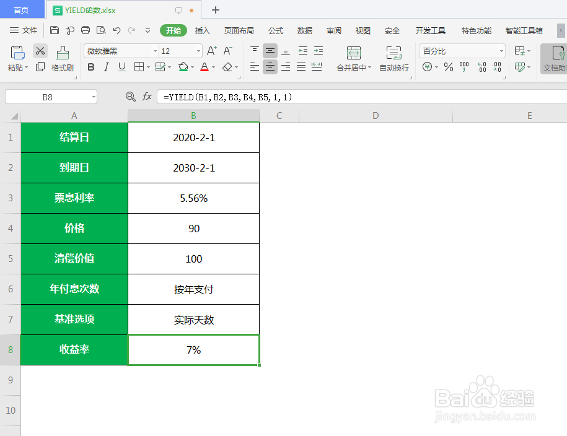
Task: Decrease font size with A- icon
Action: coord(228,51)
